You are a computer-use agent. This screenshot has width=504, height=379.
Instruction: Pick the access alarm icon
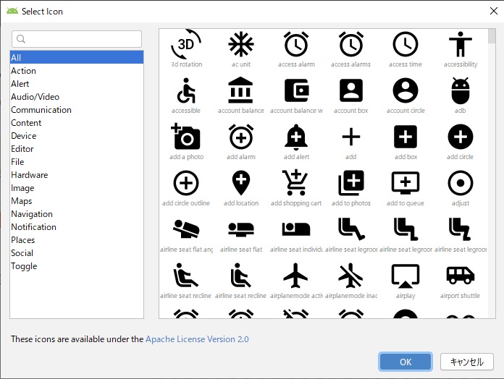(296, 44)
